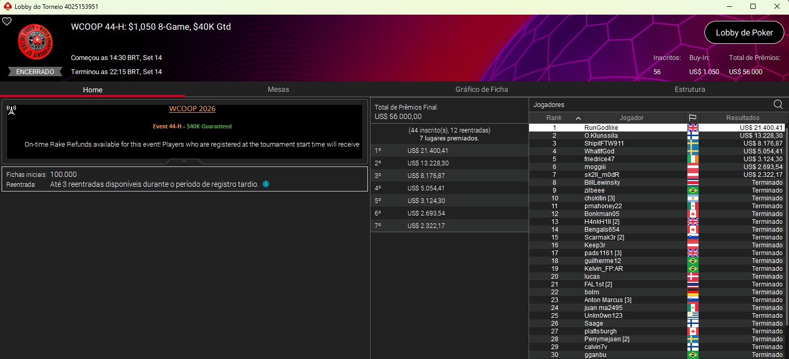The height and width of the screenshot is (359, 789).
Task: Sort players by country flag column
Action: (692, 118)
